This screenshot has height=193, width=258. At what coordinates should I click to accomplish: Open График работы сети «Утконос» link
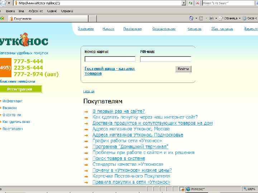(x=127, y=141)
